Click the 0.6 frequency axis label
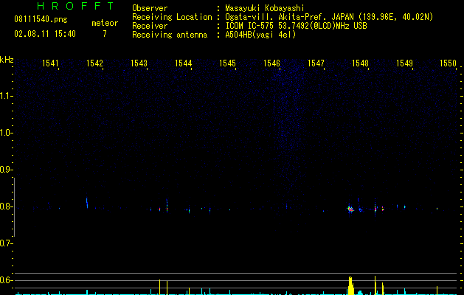 6,280
